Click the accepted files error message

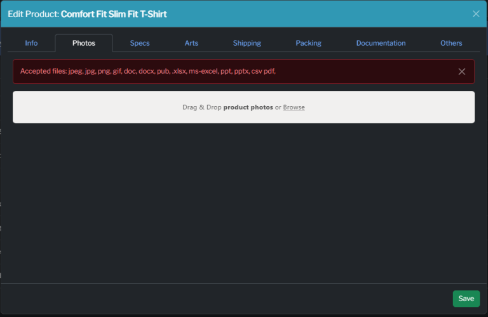(x=148, y=71)
